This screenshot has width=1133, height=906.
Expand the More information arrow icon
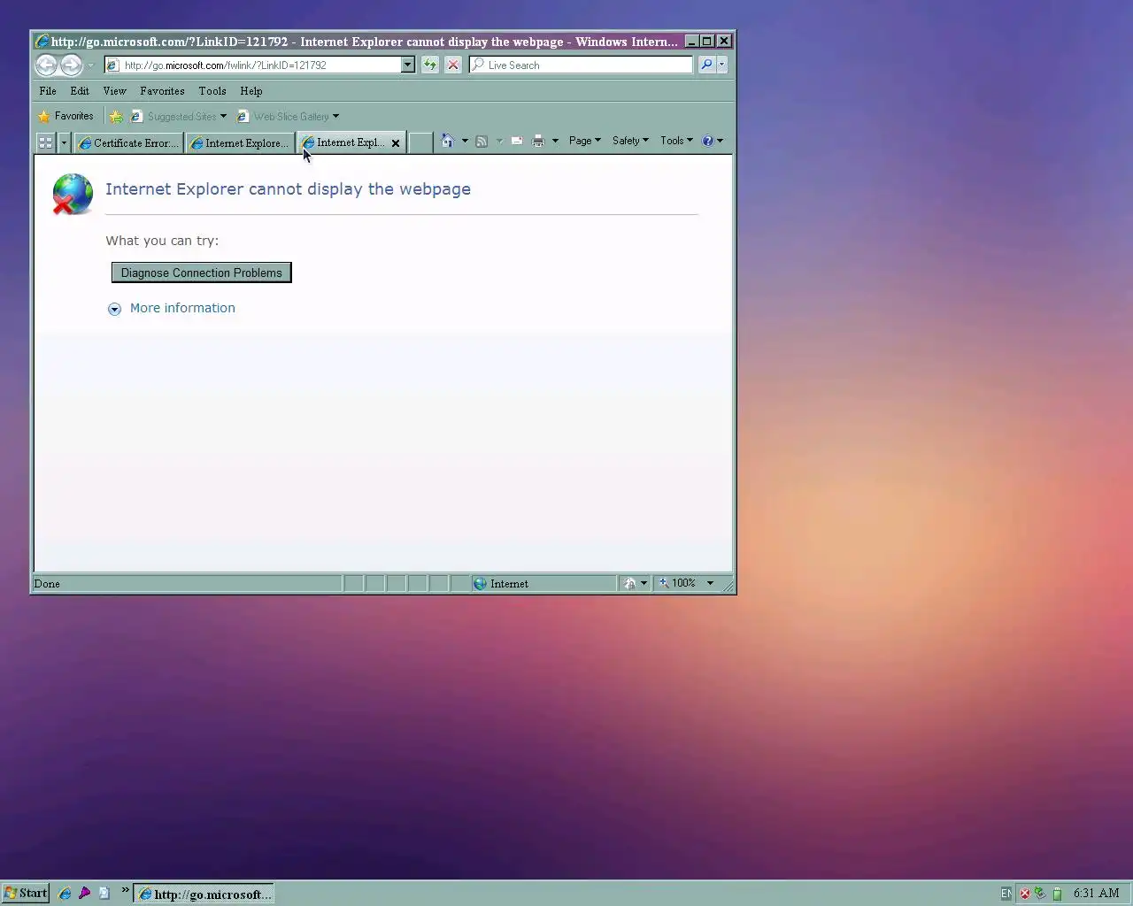[x=114, y=309]
